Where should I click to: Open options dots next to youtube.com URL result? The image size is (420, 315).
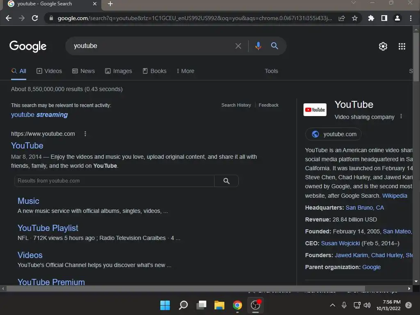[x=85, y=134]
